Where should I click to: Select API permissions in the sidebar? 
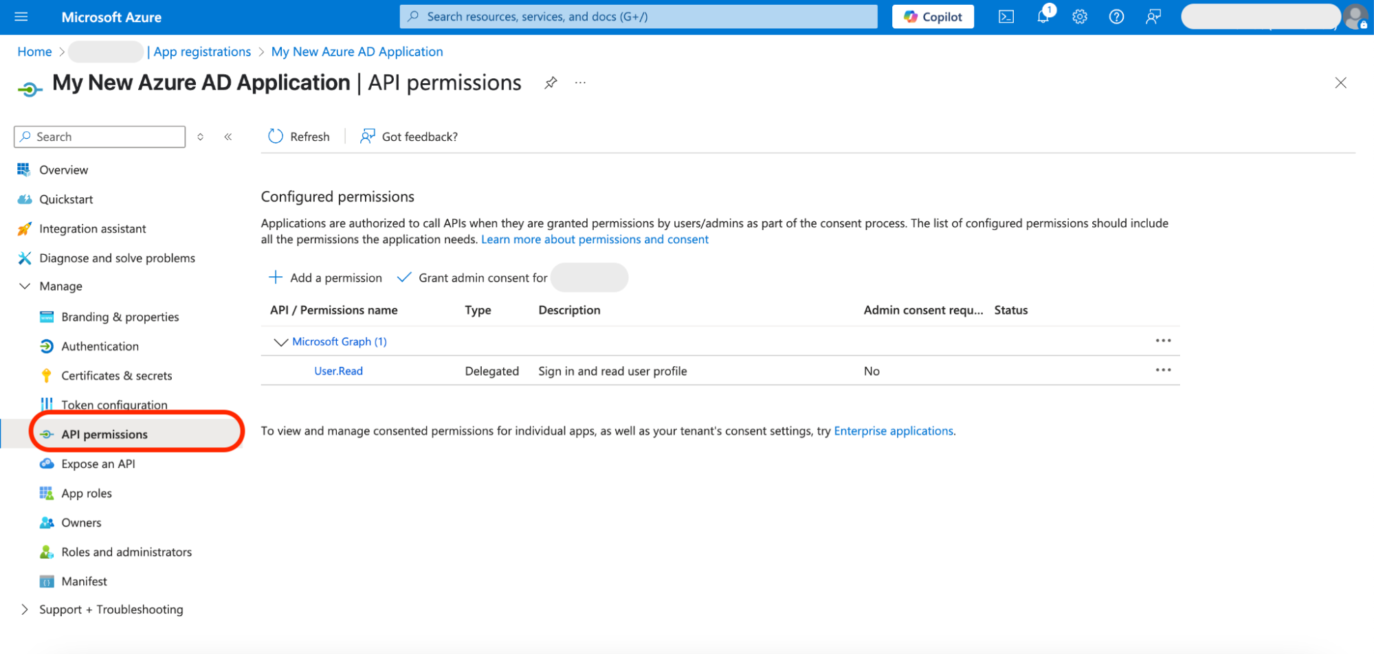[x=104, y=434]
